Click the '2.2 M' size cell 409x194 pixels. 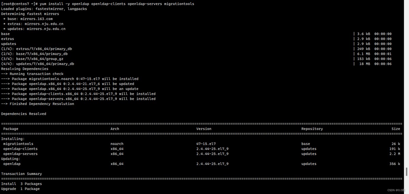pos(395,154)
